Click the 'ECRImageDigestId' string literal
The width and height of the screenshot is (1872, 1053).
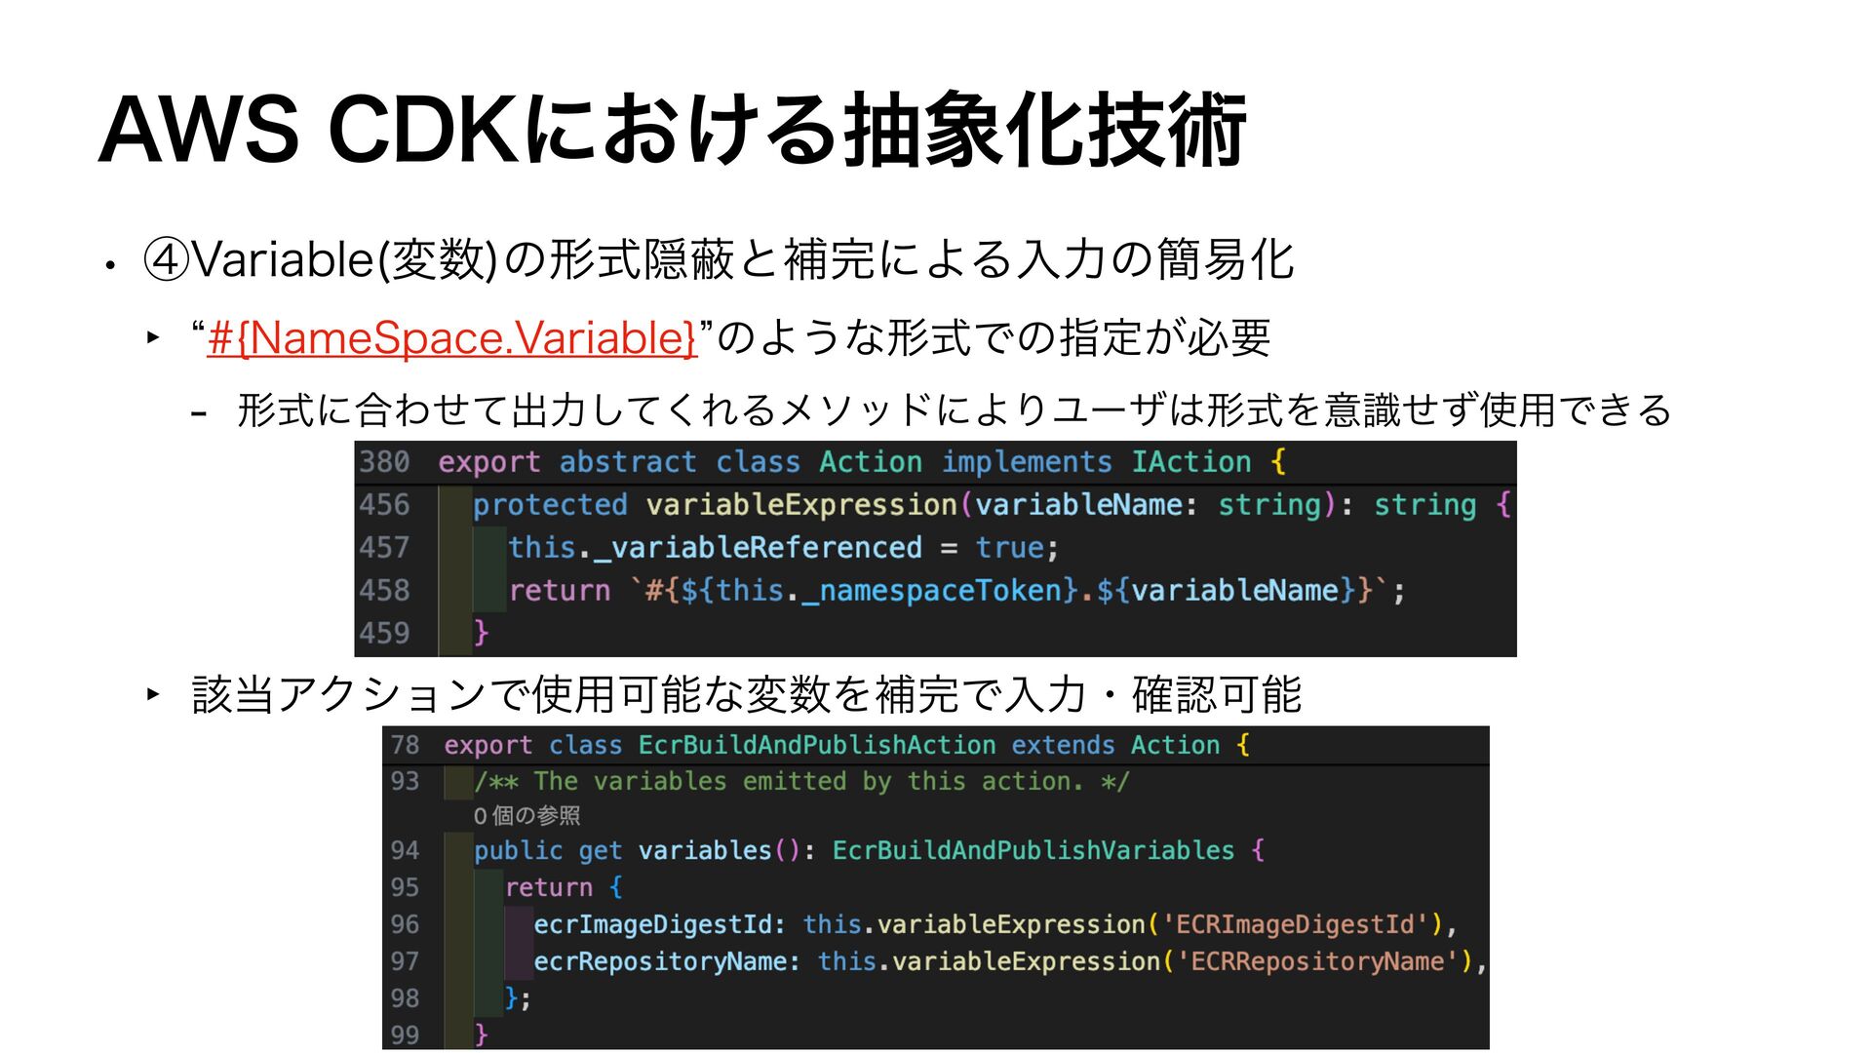[1295, 924]
